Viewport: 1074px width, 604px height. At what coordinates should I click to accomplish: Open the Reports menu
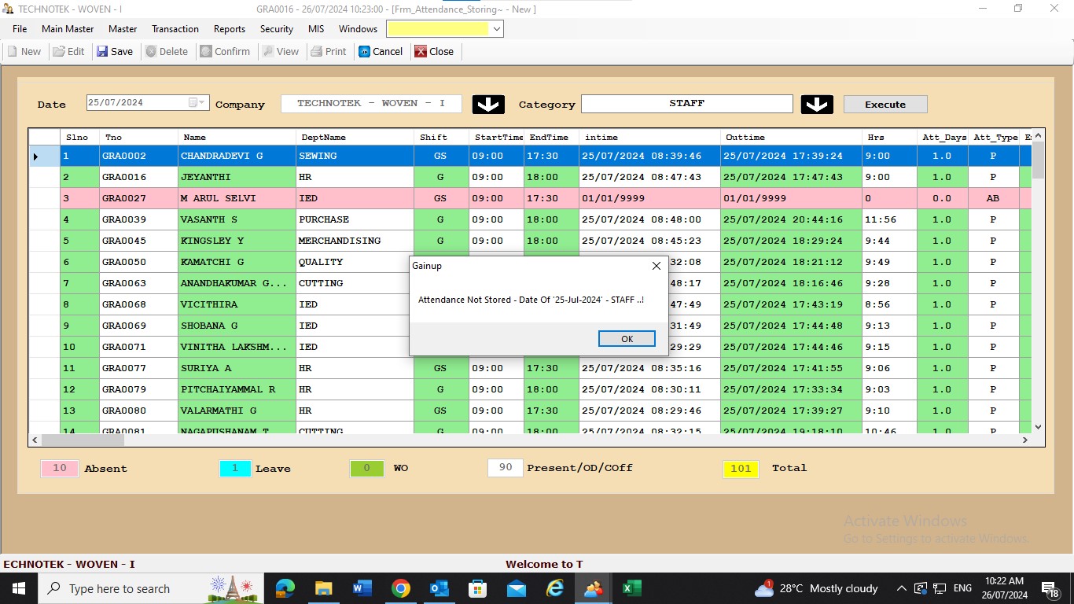(x=229, y=29)
